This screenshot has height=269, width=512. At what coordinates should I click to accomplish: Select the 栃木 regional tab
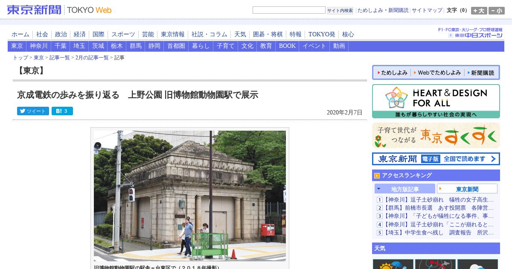(117, 46)
